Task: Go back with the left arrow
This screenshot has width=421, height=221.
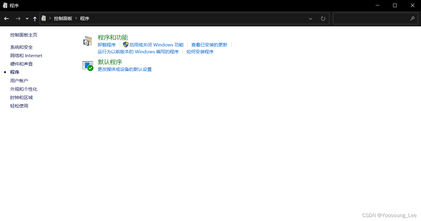Action: pyautogui.click(x=7, y=19)
